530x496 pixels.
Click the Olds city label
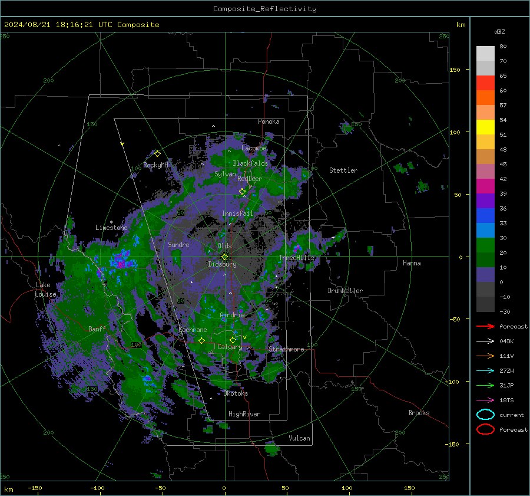tap(224, 246)
